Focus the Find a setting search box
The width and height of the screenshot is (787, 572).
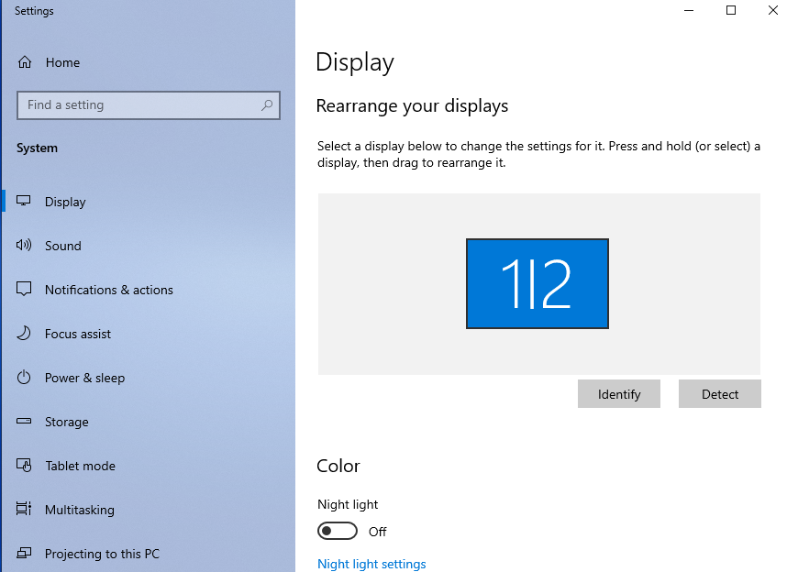point(138,105)
